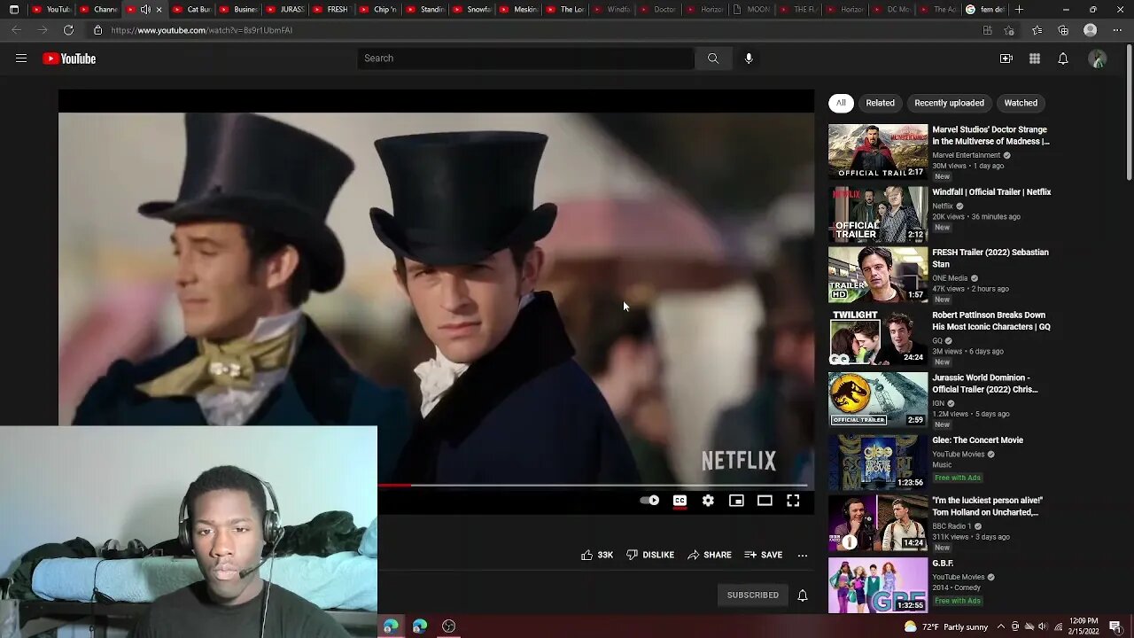1134x638 pixels.
Task: Open Glee: The Concert Movie title
Action: [977, 440]
